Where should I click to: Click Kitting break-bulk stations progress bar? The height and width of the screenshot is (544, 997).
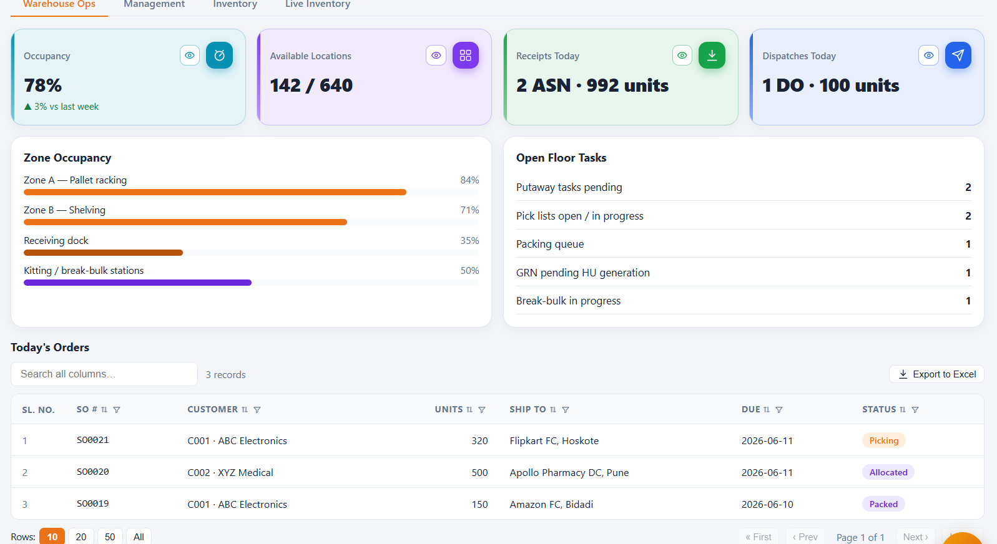[251, 283]
